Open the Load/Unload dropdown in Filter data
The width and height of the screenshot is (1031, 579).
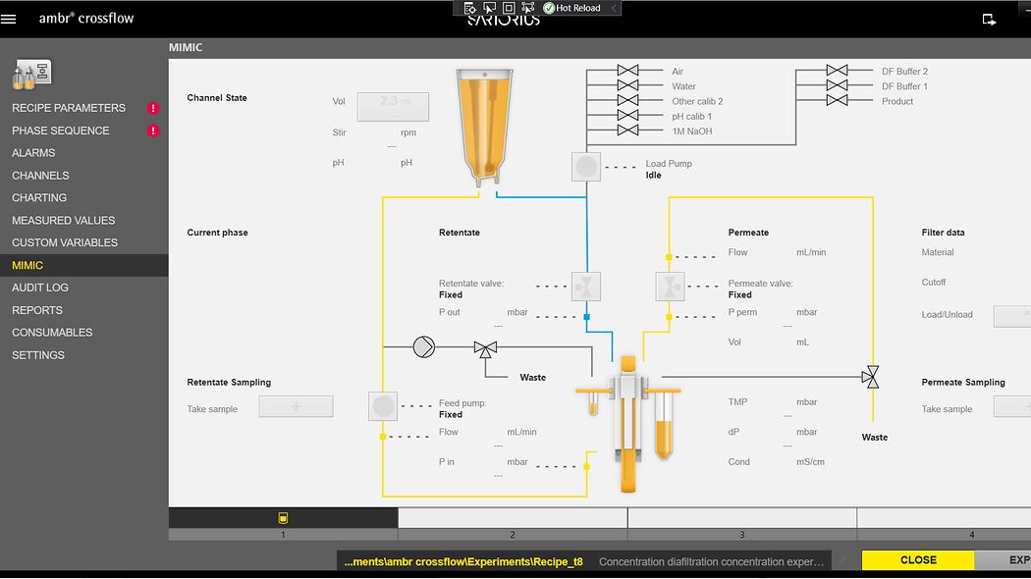click(1012, 315)
